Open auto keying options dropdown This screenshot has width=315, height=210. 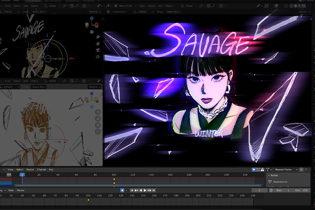pyautogui.click(x=126, y=190)
